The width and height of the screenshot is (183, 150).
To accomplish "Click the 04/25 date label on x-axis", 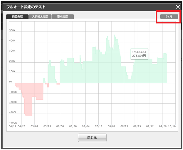I will pyautogui.click(x=21, y=126).
